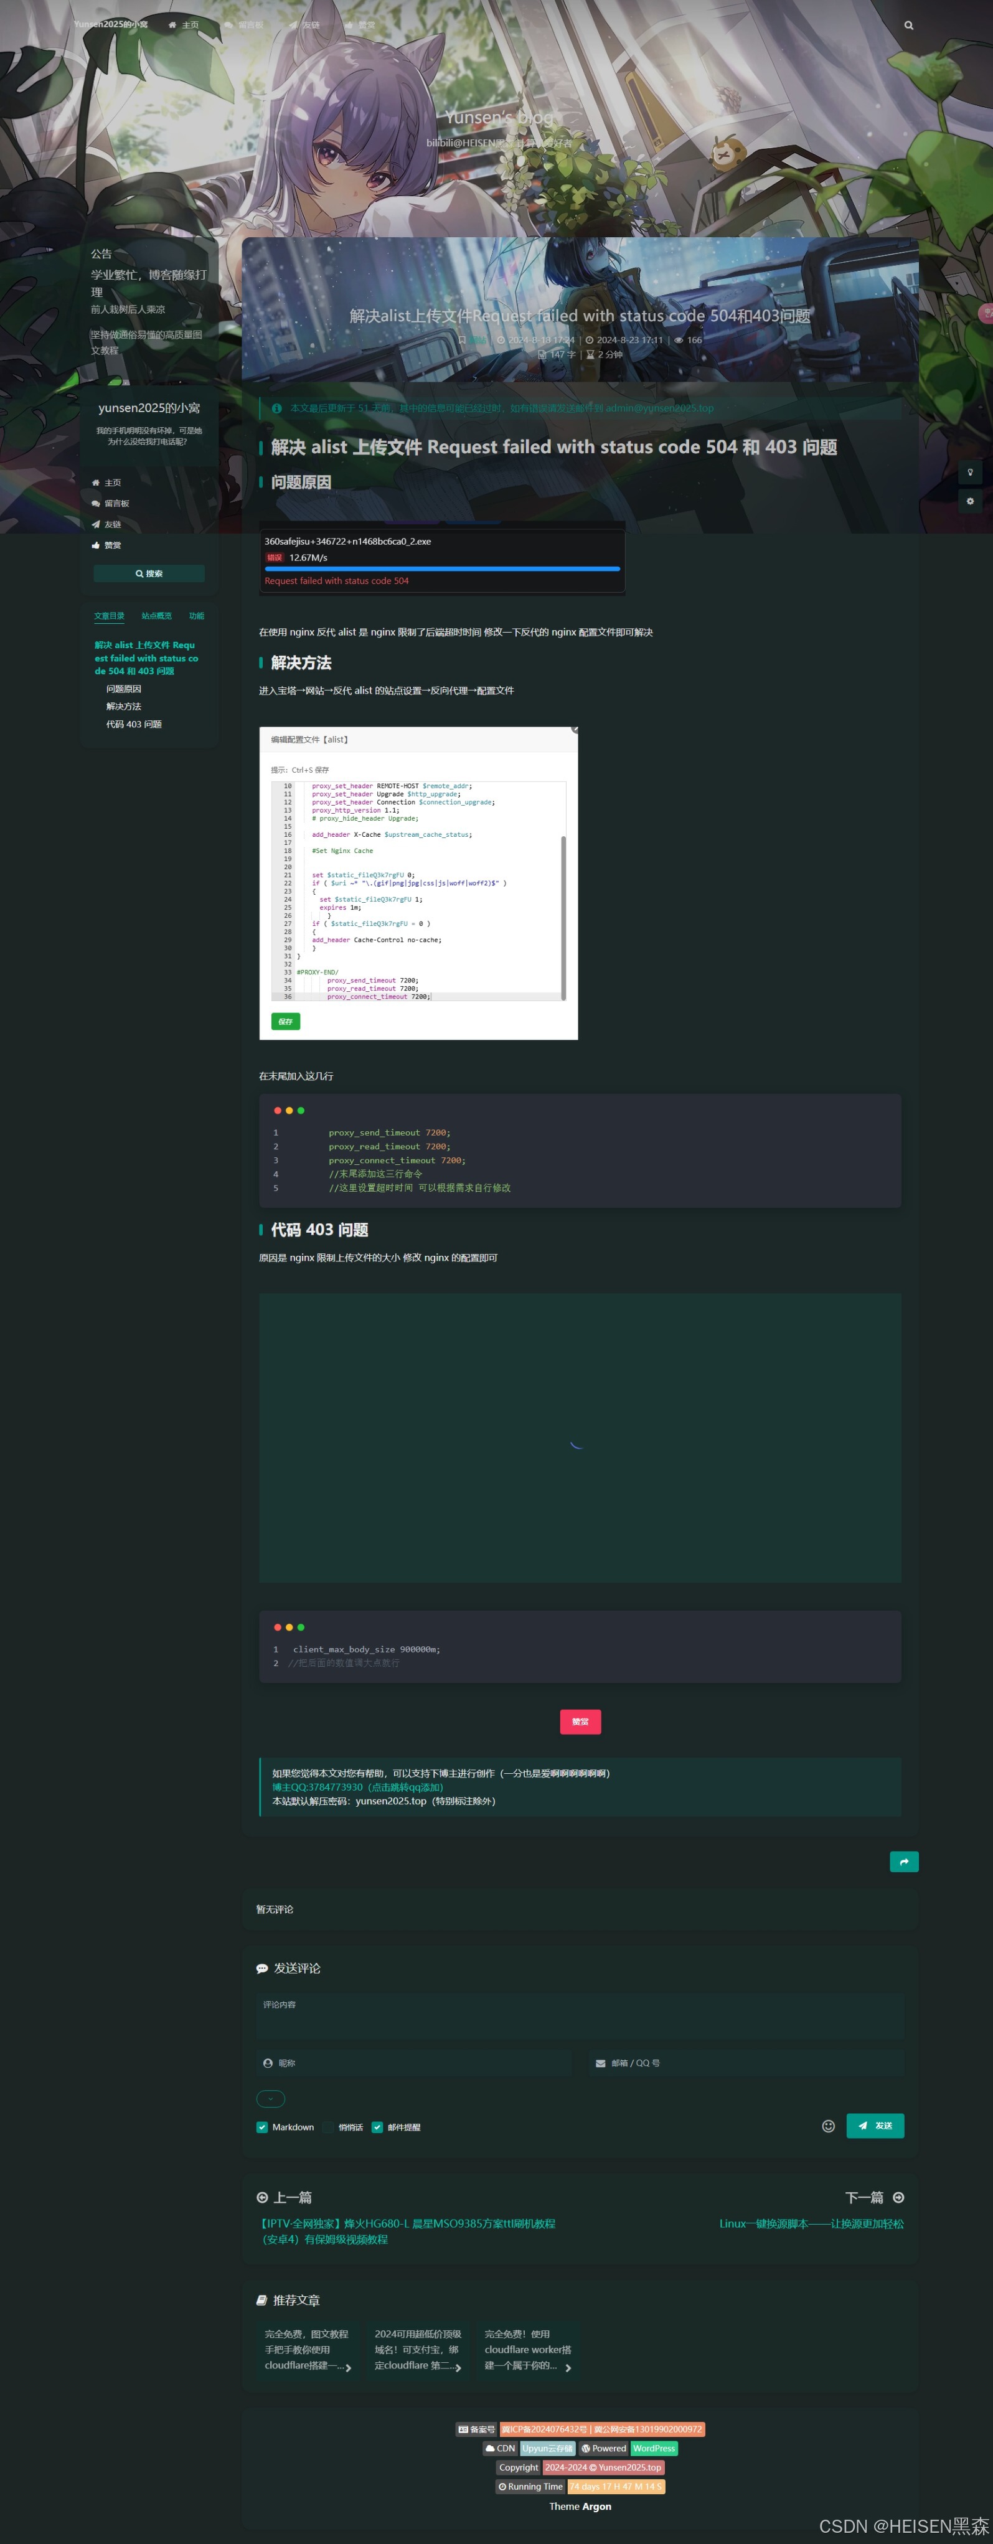993x2544 pixels.
Task: Click the next-post arrow icon by 下一篇
Action: [898, 2197]
